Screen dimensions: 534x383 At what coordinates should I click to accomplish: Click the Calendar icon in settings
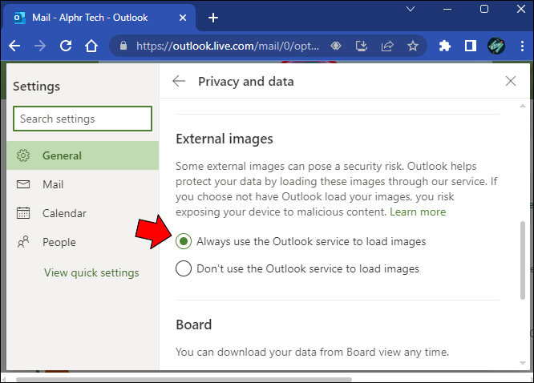point(23,213)
